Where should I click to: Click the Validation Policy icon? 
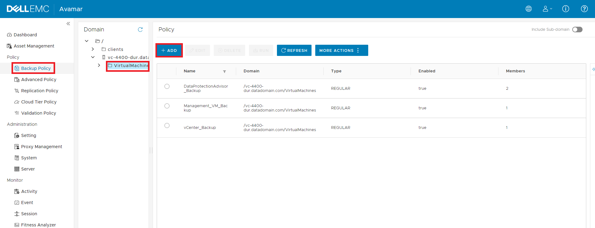point(17,113)
